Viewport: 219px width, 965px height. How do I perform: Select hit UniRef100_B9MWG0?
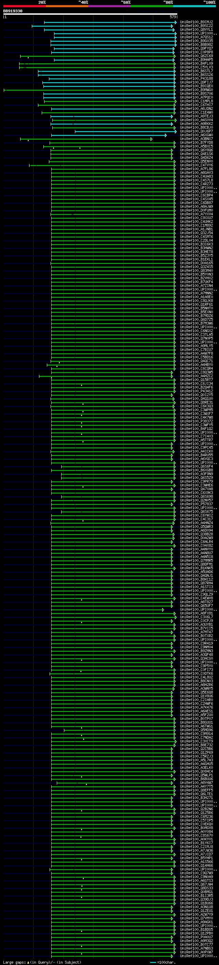coord(196,90)
